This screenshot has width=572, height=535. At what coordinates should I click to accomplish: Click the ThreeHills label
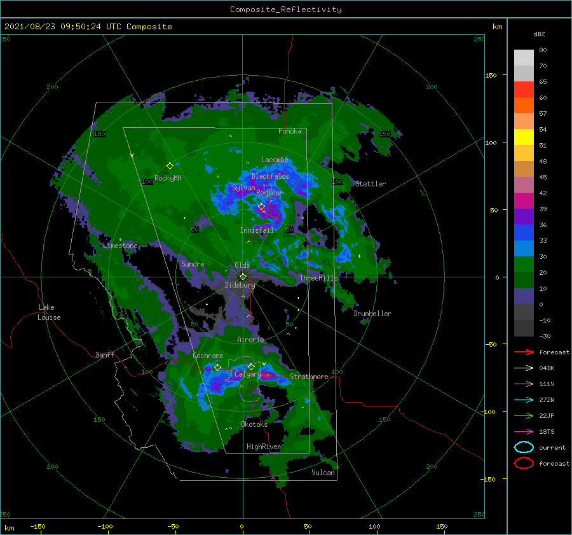click(x=319, y=278)
